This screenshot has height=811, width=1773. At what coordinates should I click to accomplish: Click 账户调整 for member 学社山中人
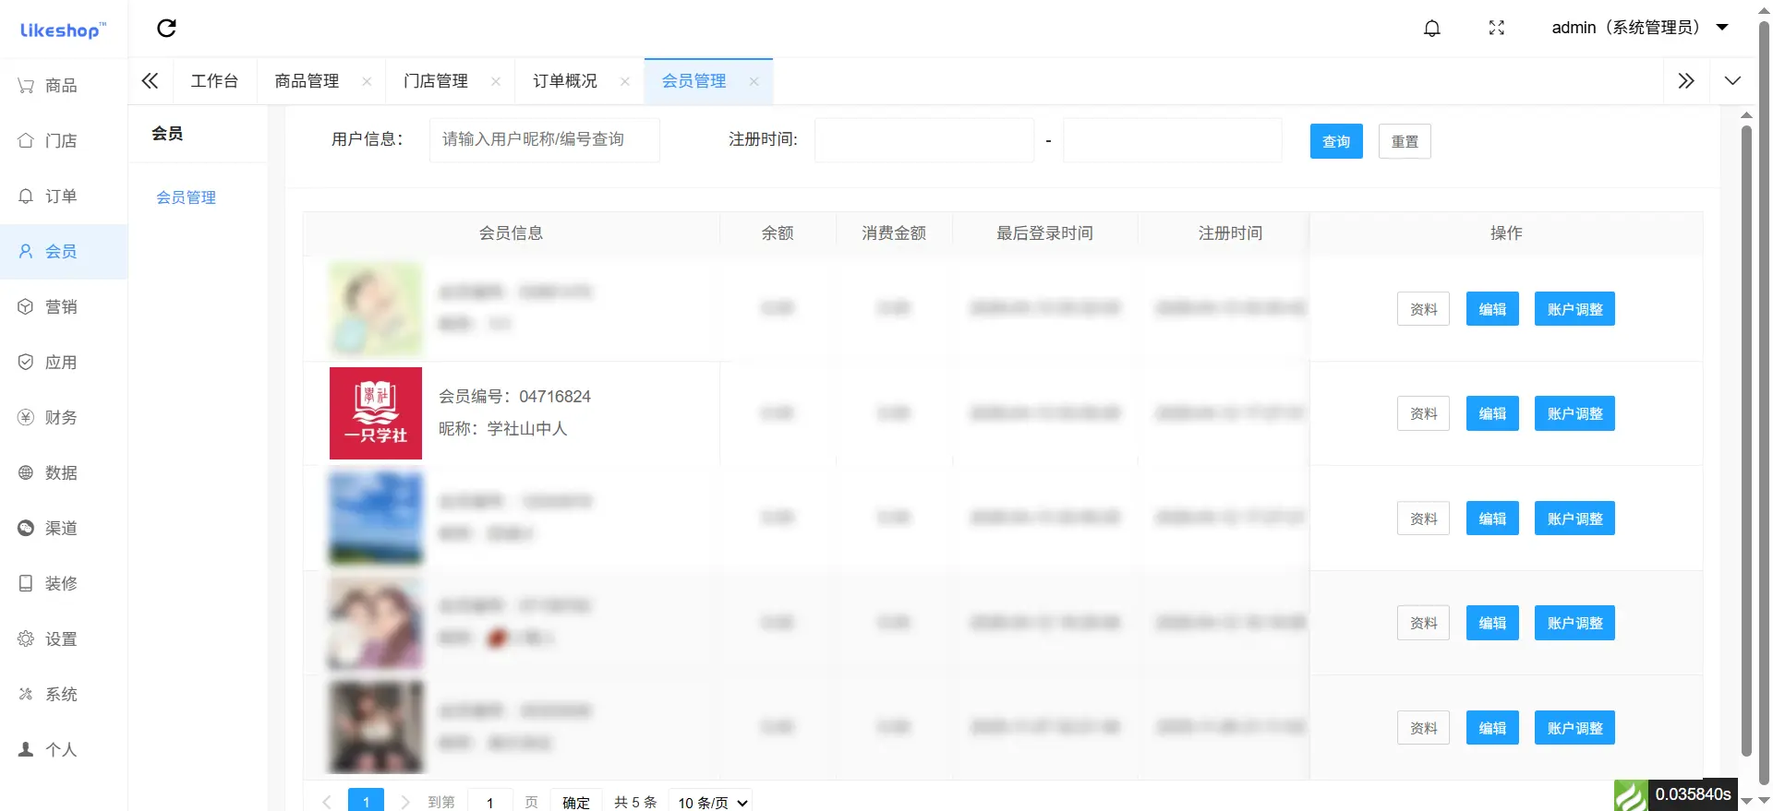point(1575,413)
